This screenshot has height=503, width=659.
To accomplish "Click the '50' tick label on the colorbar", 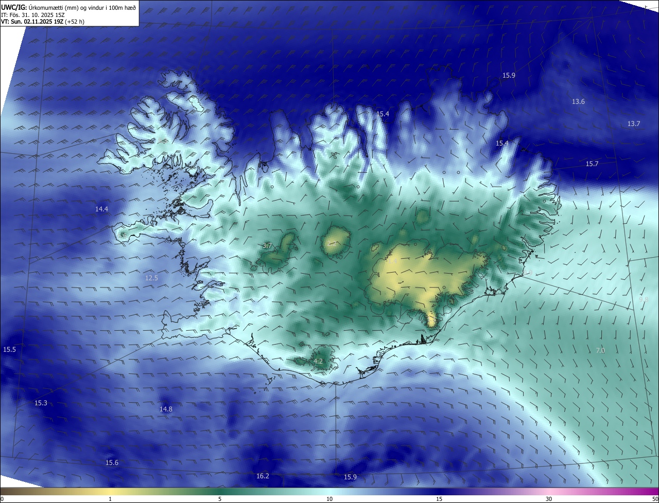I will (x=654, y=499).
